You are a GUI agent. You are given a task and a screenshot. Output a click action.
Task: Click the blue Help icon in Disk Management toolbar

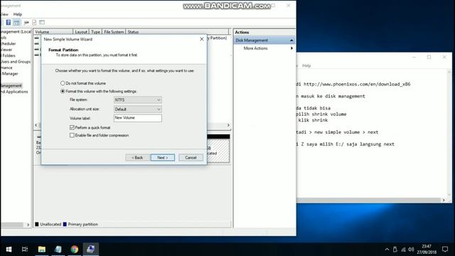9,22
